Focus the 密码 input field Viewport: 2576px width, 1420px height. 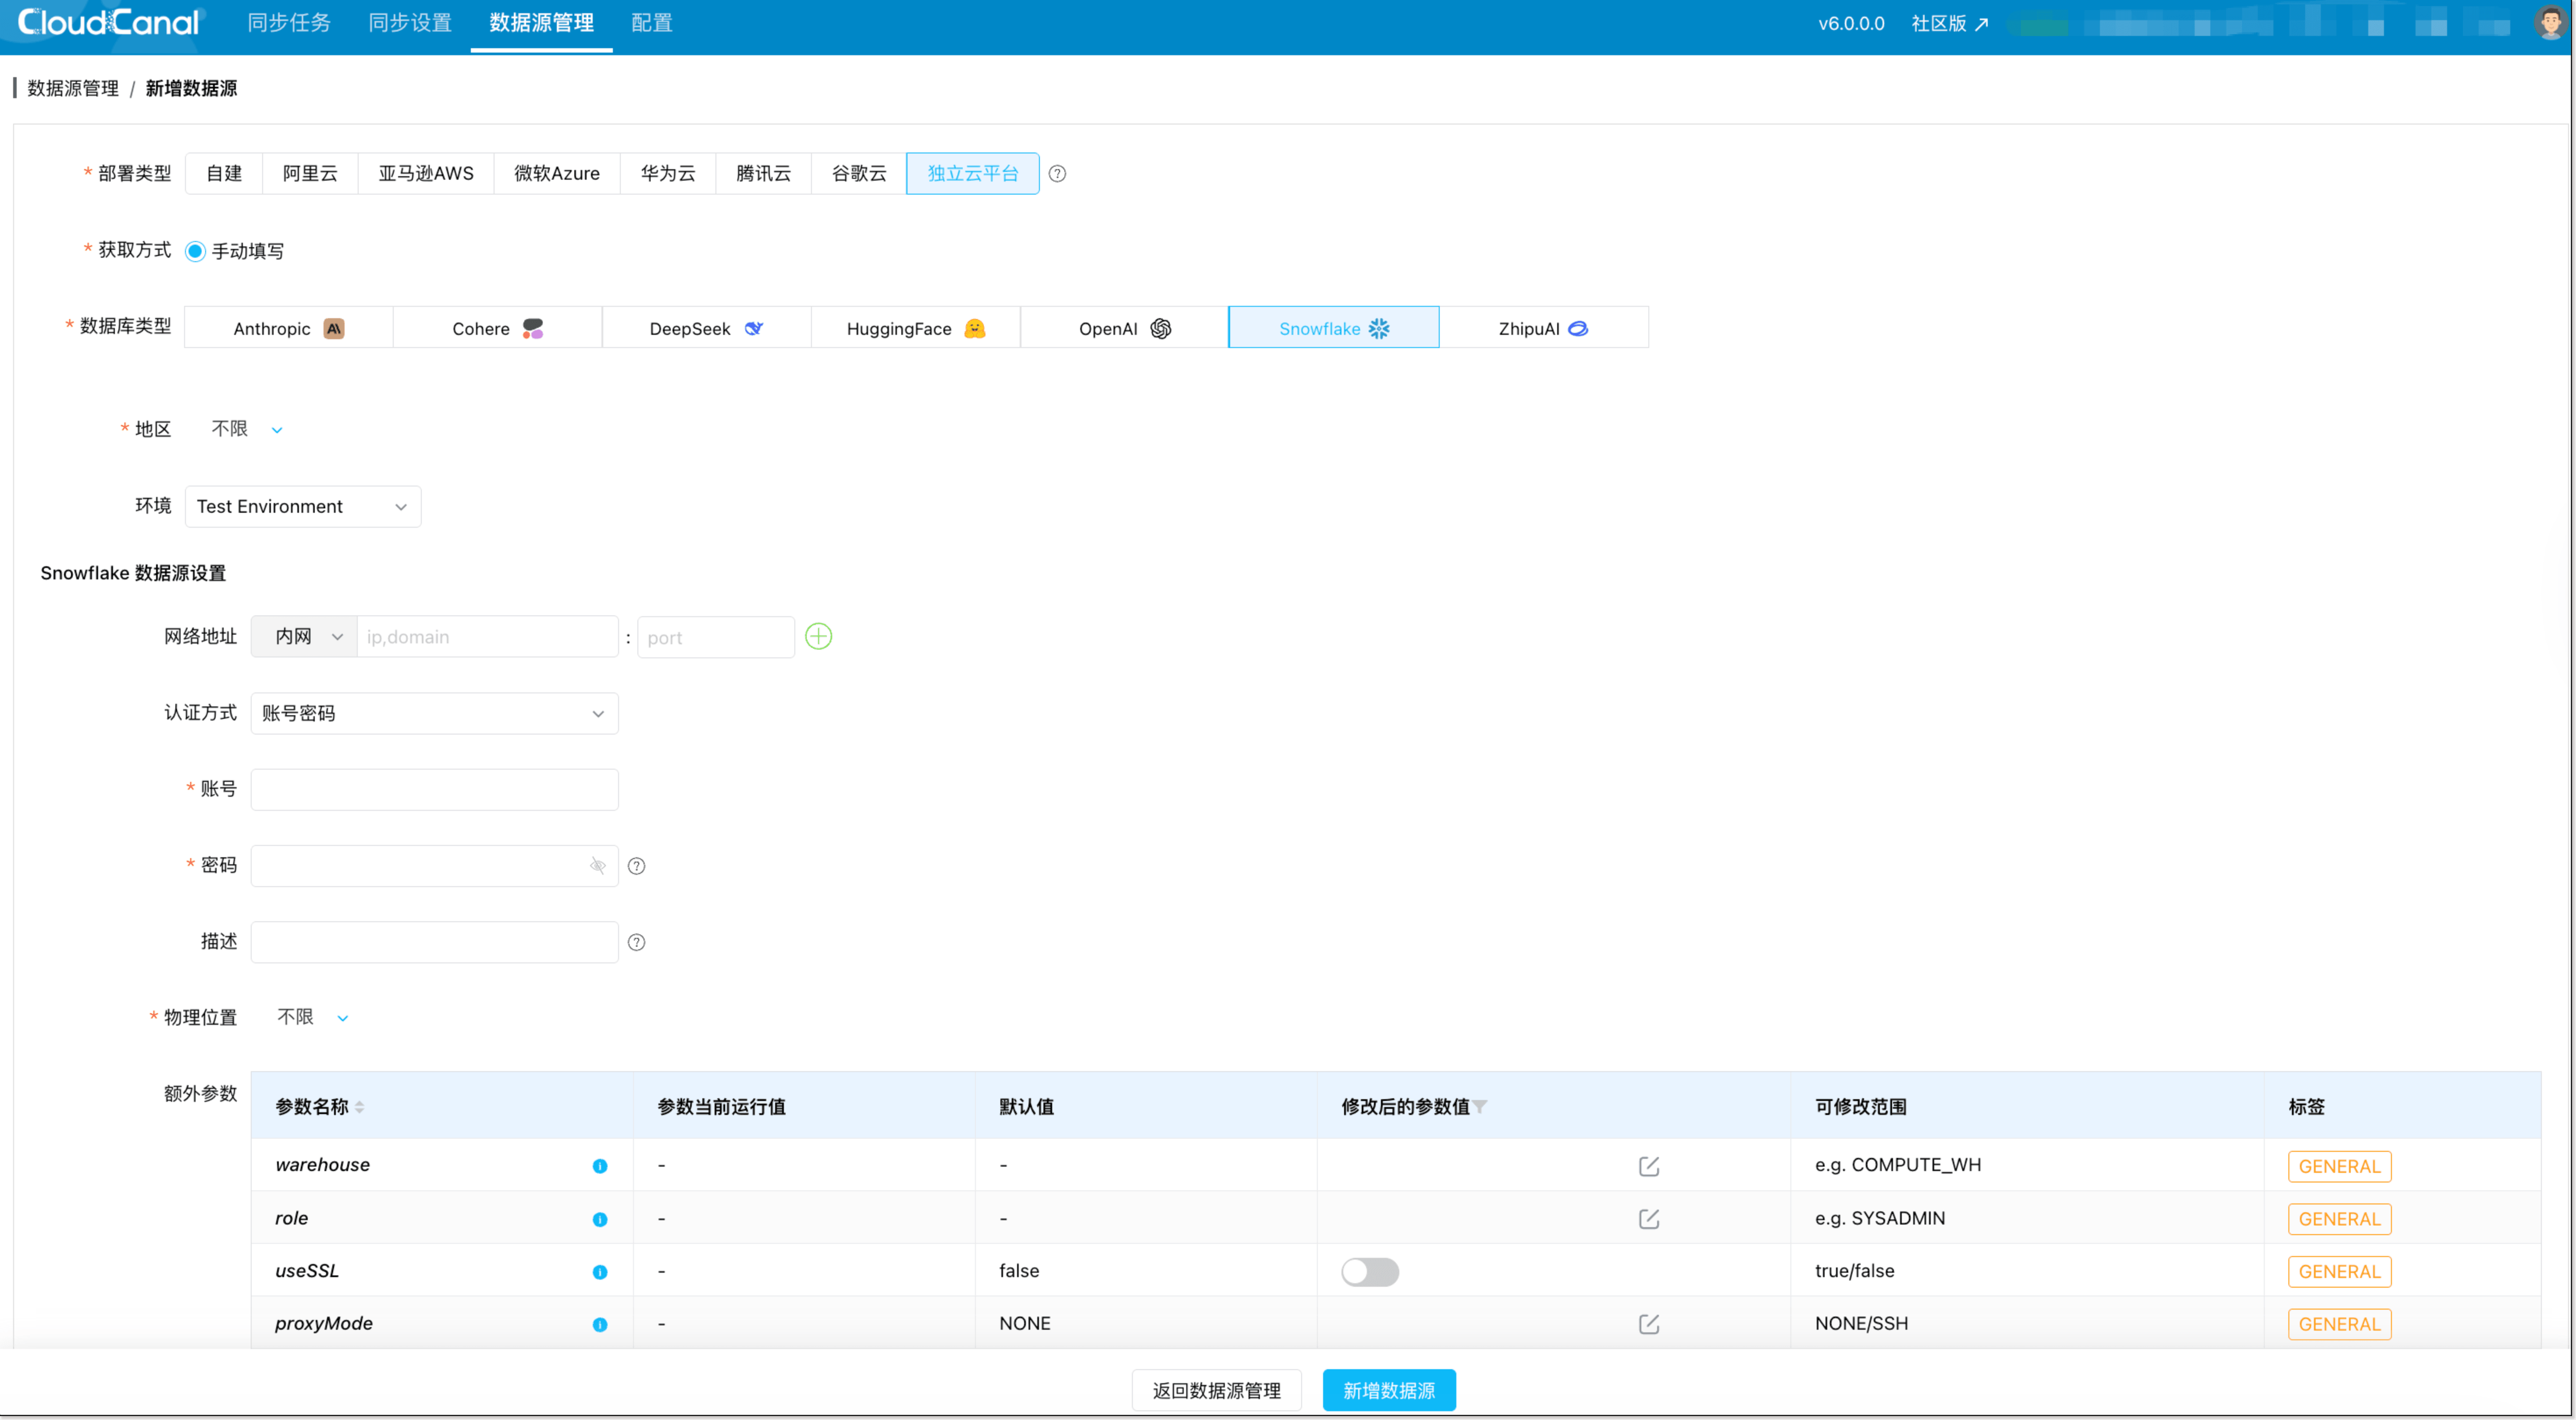(x=434, y=866)
